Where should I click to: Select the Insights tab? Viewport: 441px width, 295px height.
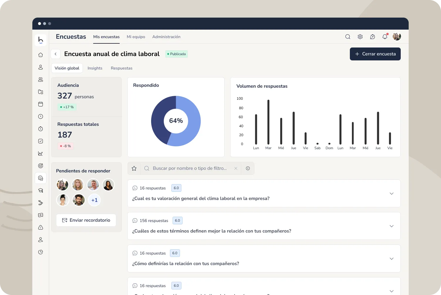coord(95,68)
